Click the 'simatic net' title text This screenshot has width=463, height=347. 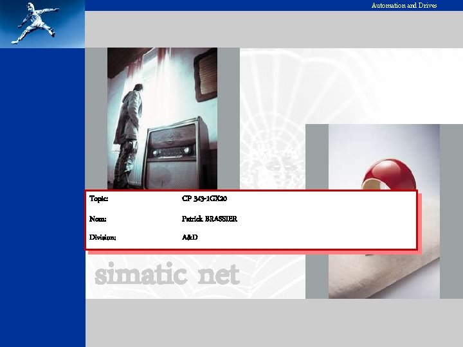point(167,274)
